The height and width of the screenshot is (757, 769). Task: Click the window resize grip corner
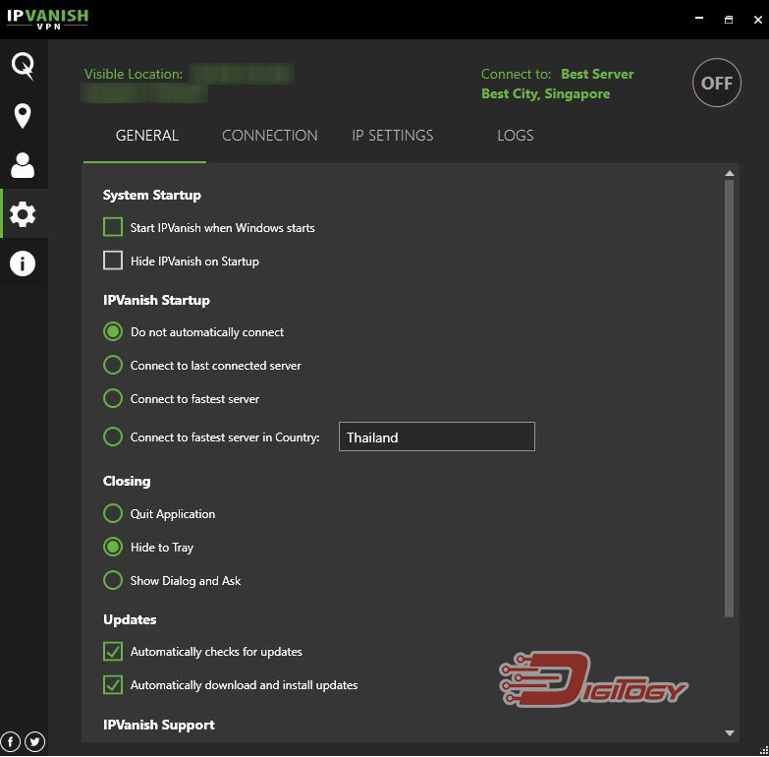[763, 750]
